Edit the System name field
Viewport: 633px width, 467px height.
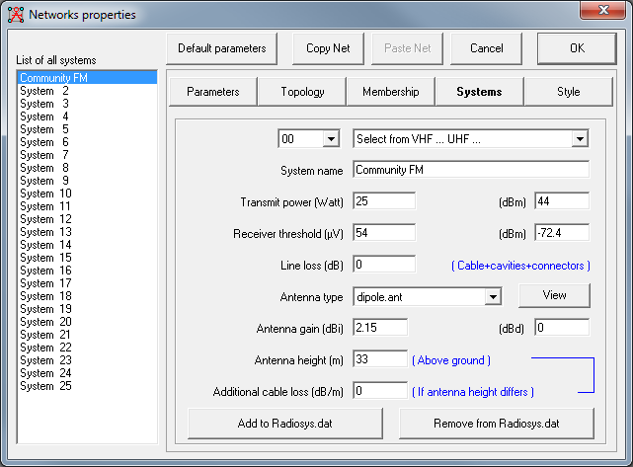click(471, 170)
